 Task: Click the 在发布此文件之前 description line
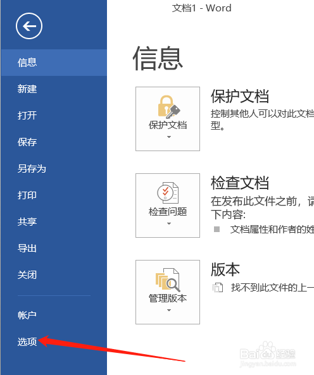(x=262, y=201)
